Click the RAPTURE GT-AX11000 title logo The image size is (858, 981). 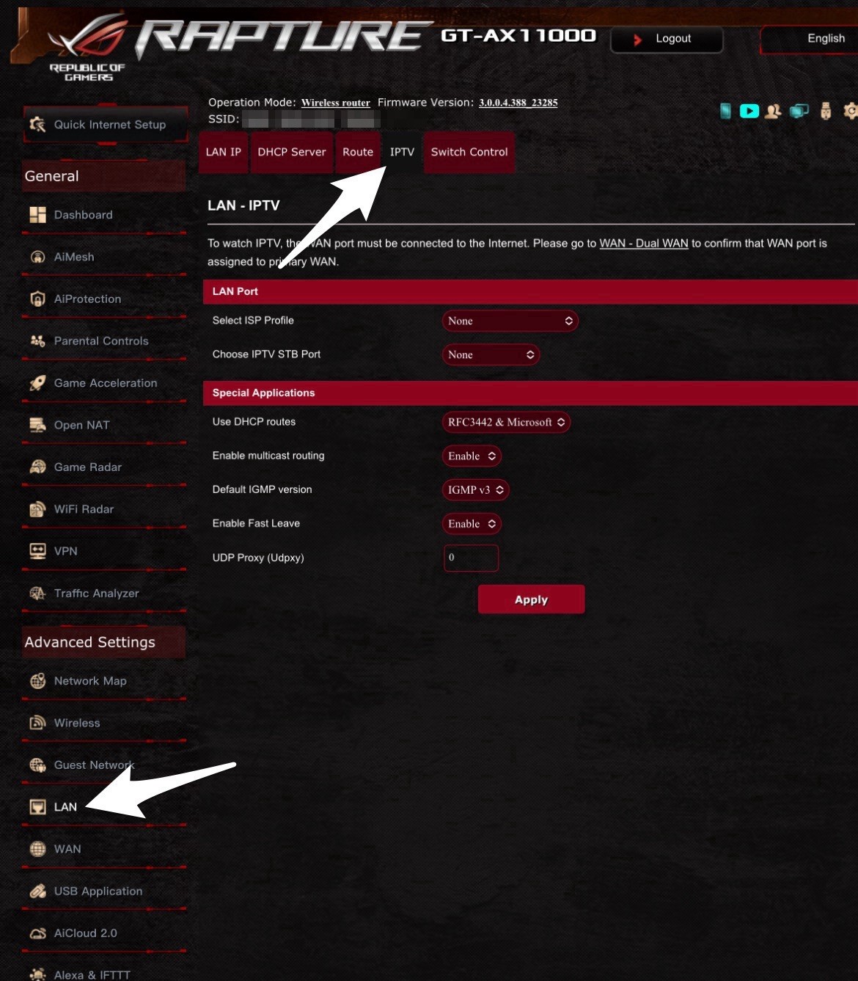coord(367,37)
